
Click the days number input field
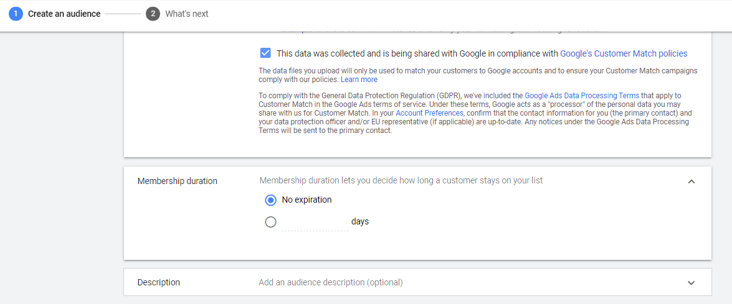click(315, 222)
